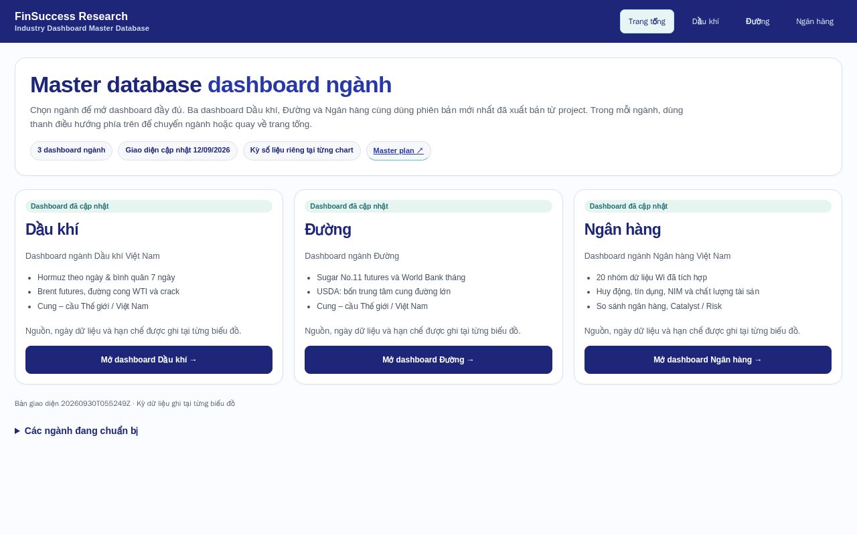The image size is (857, 535).
Task: Click So sánh ngân hàng, Catalyst / Risk
Action: coord(659,306)
